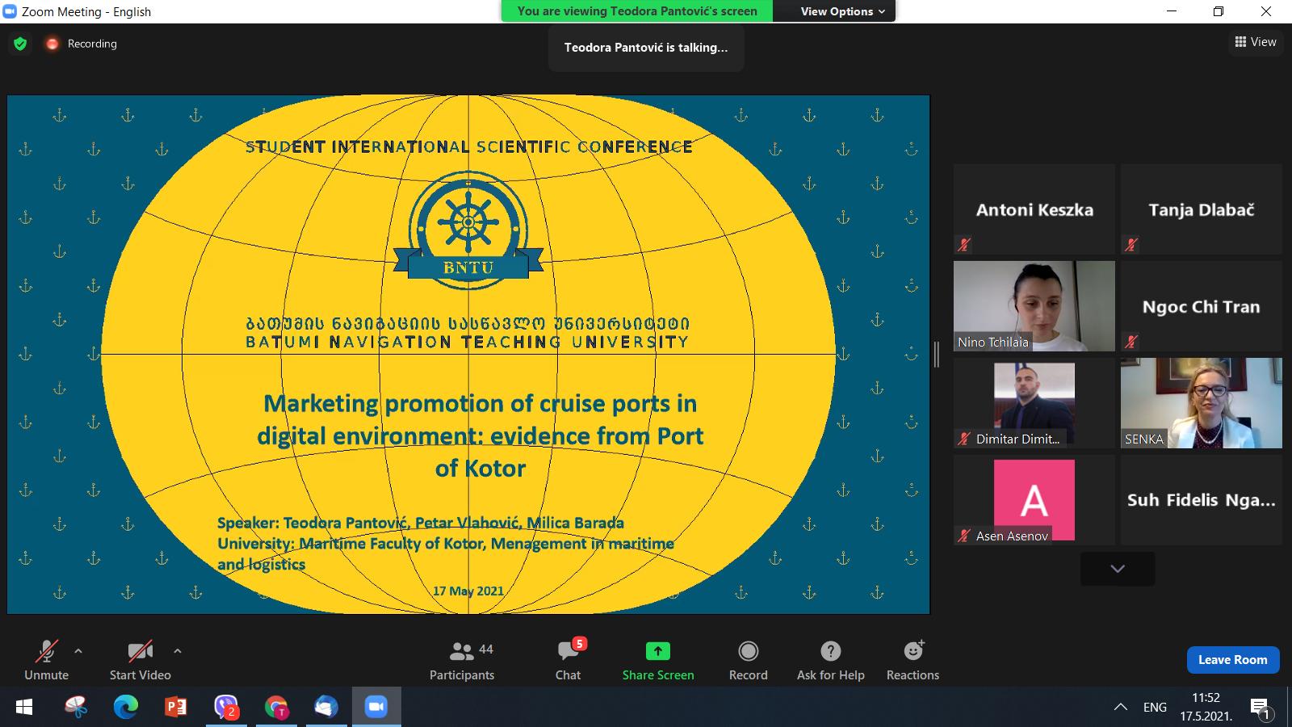Click the panel divider handle beside shared screen
Screen dimensions: 1292x727
[x=937, y=354]
